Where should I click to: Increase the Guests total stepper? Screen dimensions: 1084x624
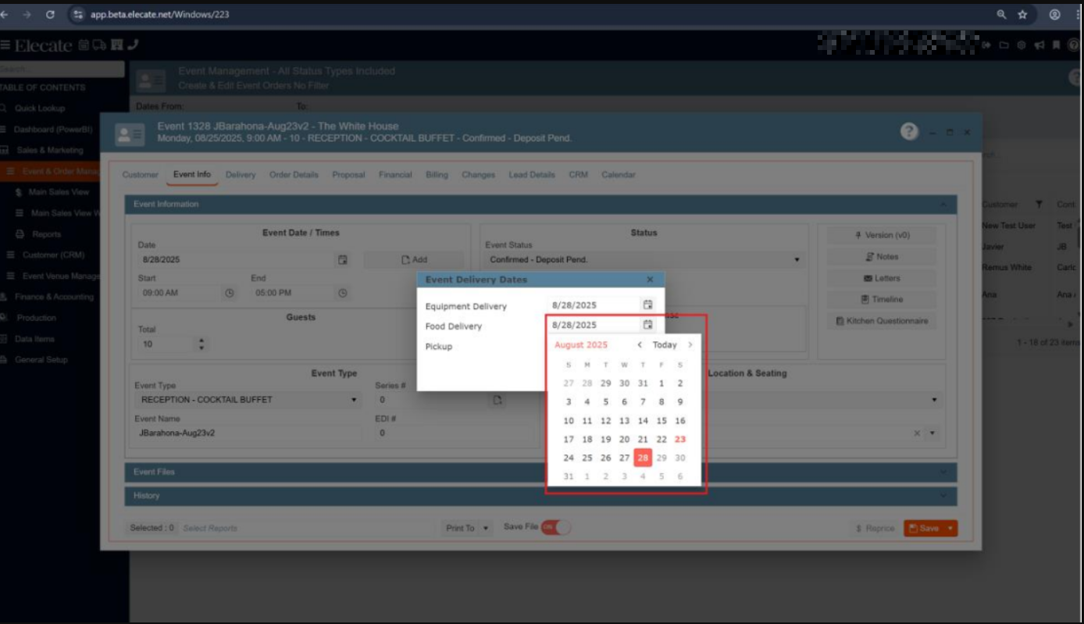pyautogui.click(x=202, y=341)
